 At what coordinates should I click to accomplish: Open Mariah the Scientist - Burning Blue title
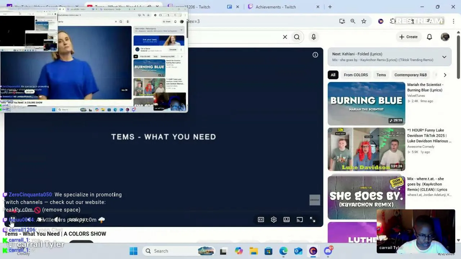coord(425,87)
